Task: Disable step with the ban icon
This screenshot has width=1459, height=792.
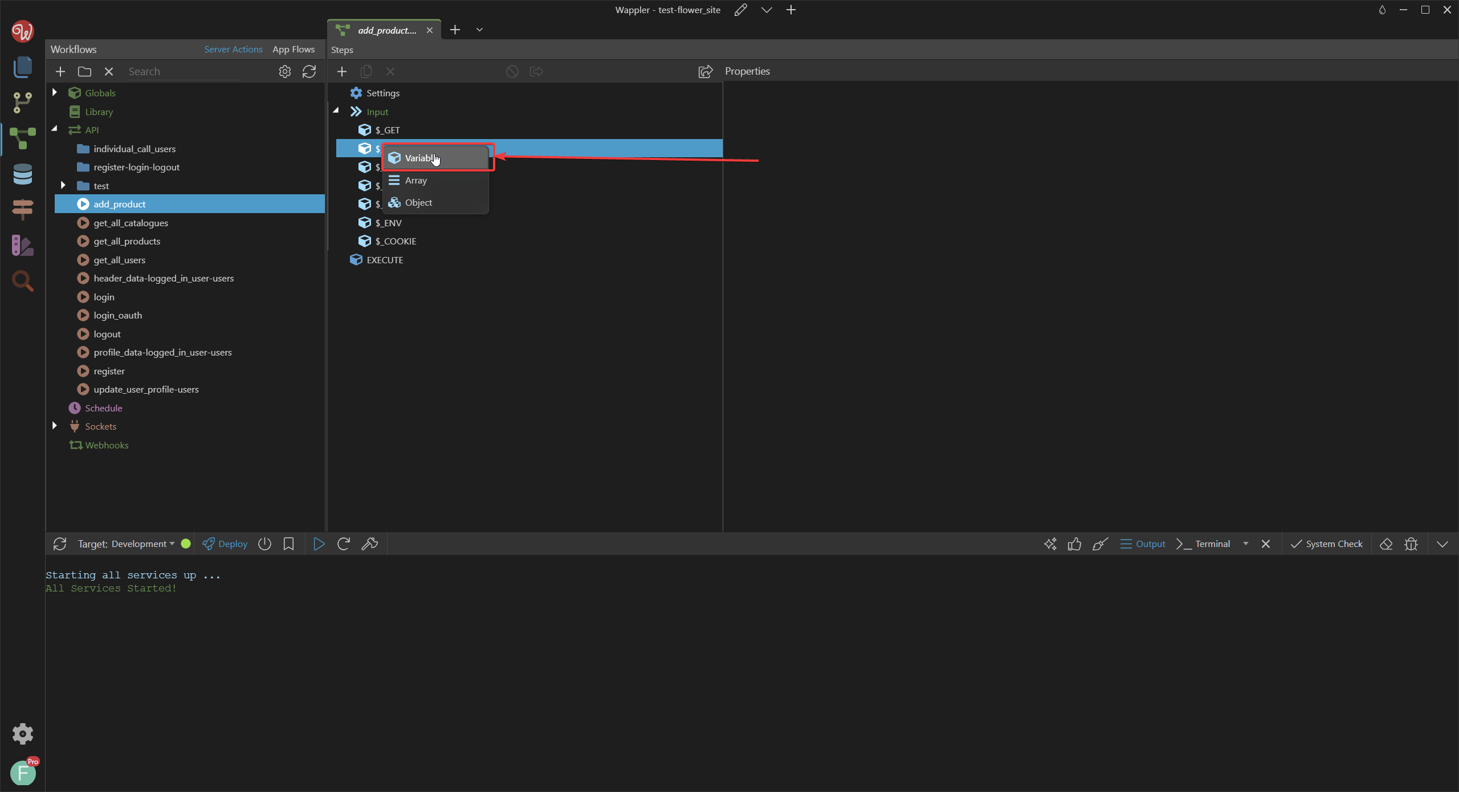Action: pyautogui.click(x=512, y=71)
